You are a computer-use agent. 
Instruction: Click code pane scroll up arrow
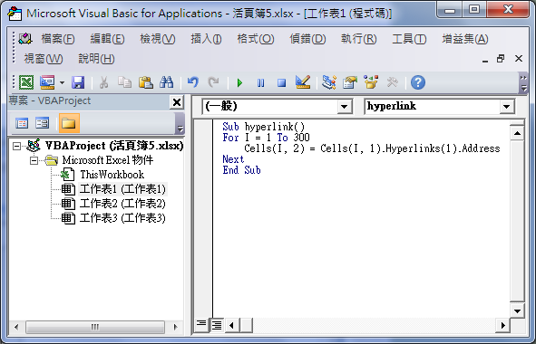point(517,133)
